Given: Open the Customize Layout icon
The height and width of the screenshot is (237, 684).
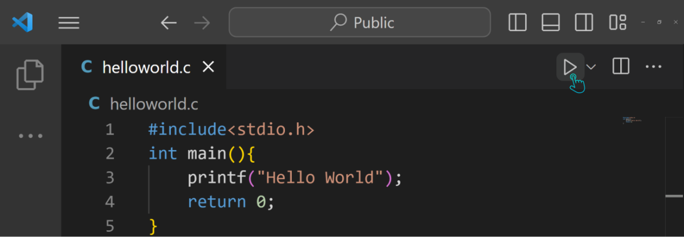Looking at the screenshot, I should click(x=618, y=22).
